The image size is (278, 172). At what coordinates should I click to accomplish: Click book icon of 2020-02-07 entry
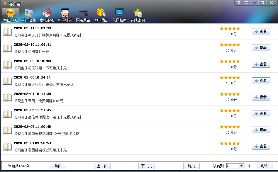click(x=7, y=97)
